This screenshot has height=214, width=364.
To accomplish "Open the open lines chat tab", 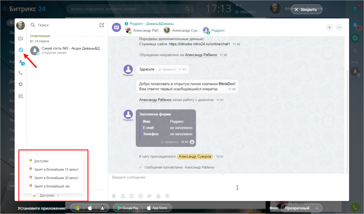I will point(21,50).
